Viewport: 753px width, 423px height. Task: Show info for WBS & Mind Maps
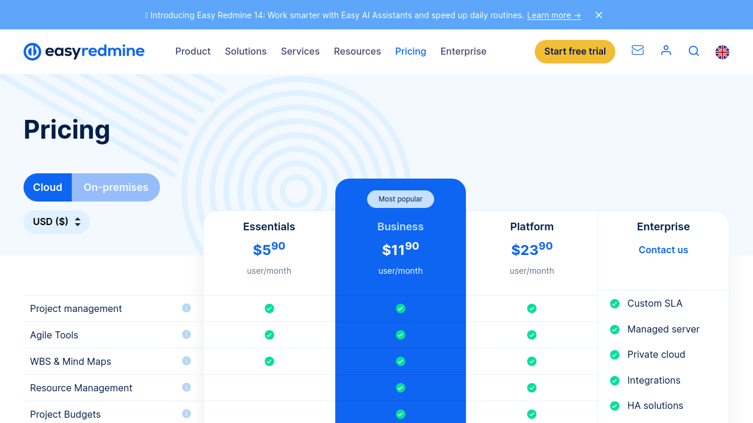click(186, 361)
